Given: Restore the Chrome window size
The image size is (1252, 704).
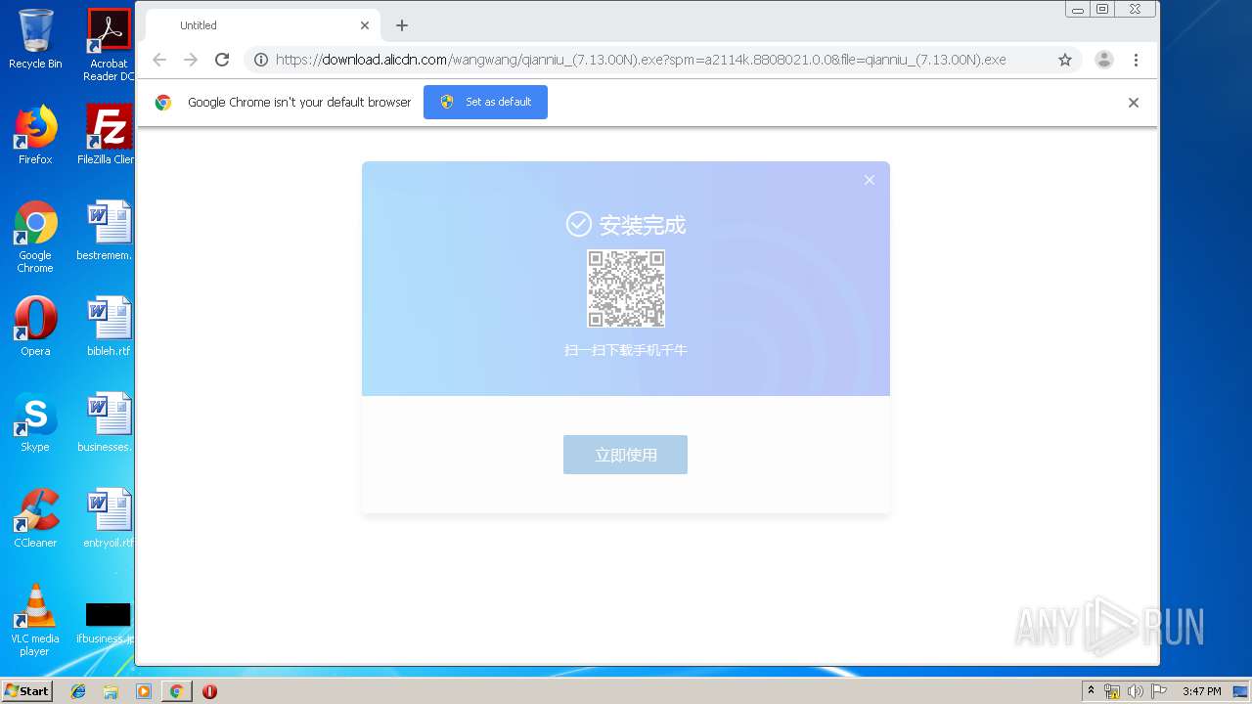Looking at the screenshot, I should coord(1103,9).
